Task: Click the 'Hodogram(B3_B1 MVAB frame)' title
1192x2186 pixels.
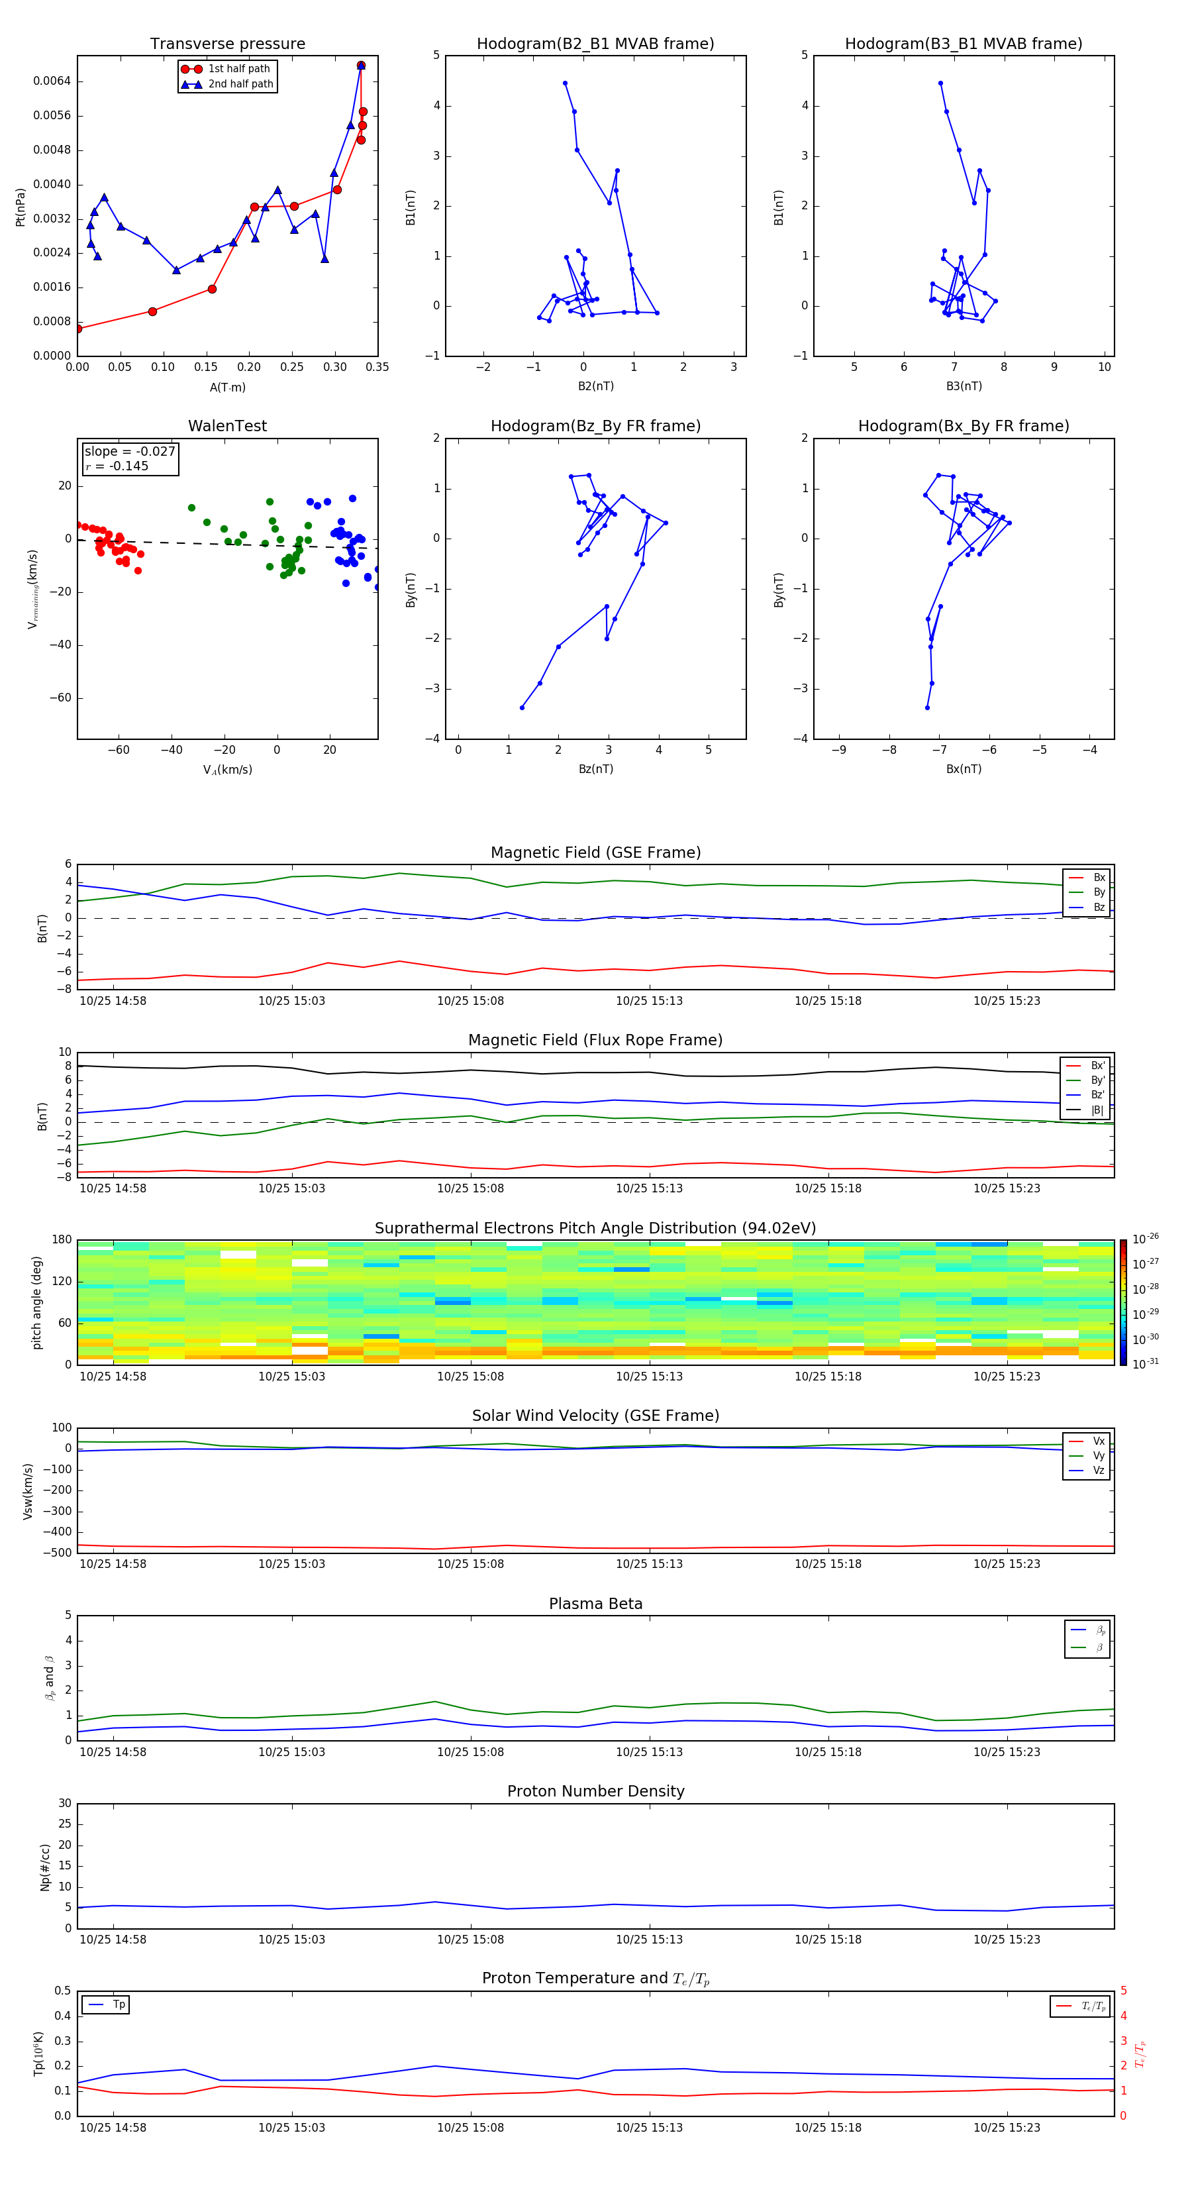Action: 964,44
